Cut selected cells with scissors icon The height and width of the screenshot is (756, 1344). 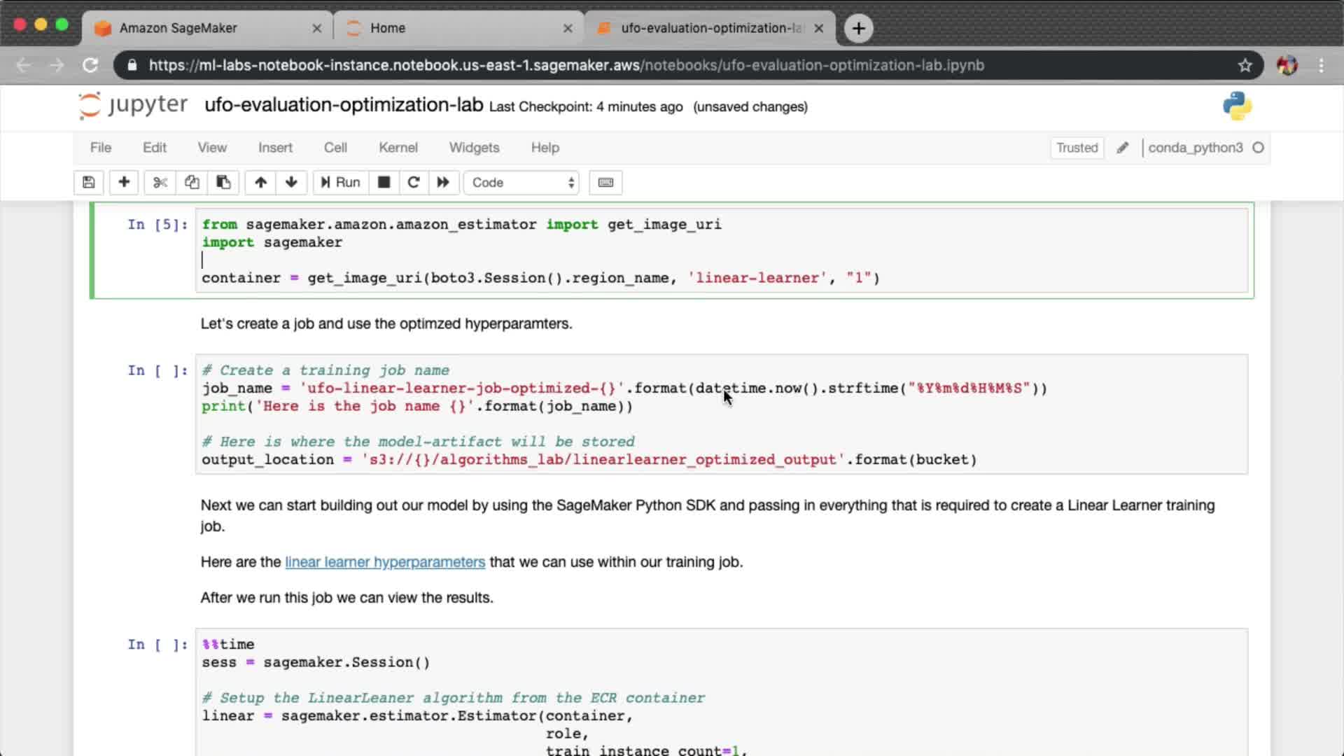point(160,183)
